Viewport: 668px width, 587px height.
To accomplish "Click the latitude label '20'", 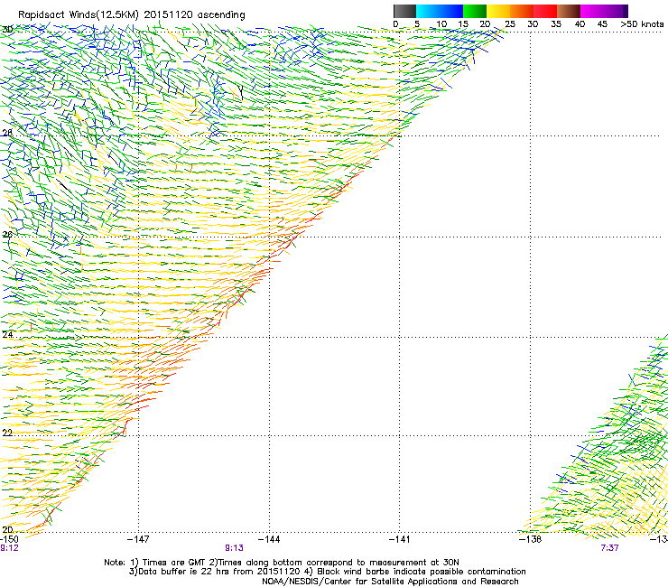I will click(x=7, y=529).
